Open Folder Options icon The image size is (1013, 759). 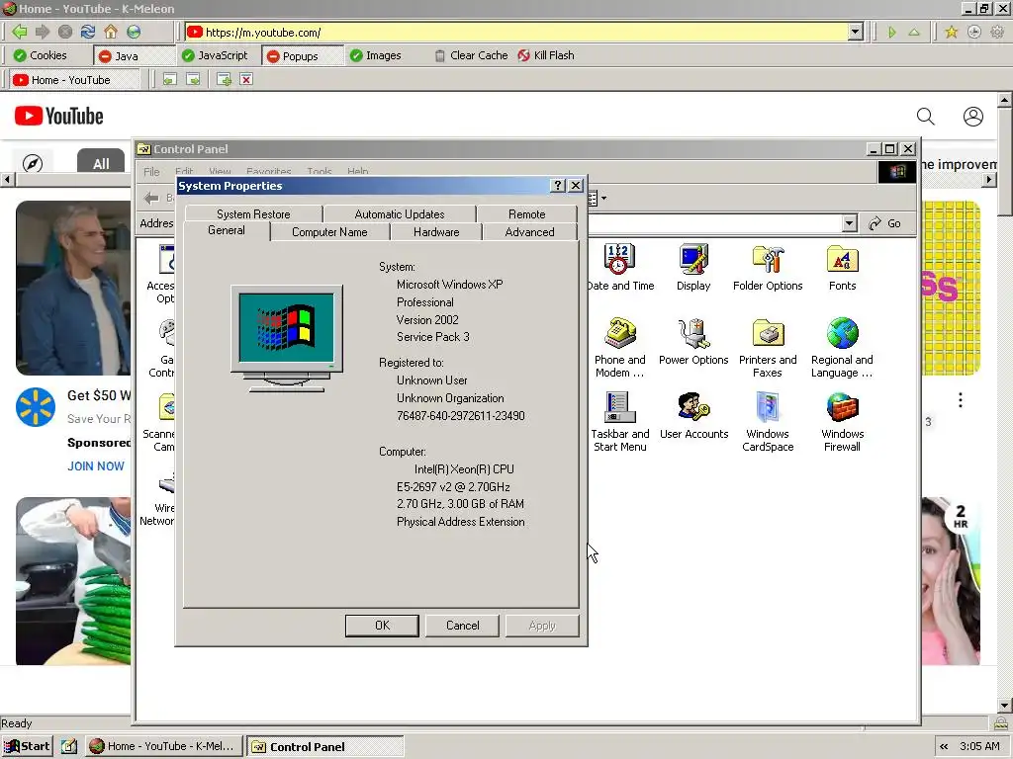[768, 268]
